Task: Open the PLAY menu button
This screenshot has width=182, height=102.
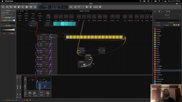Action: (7, 7)
